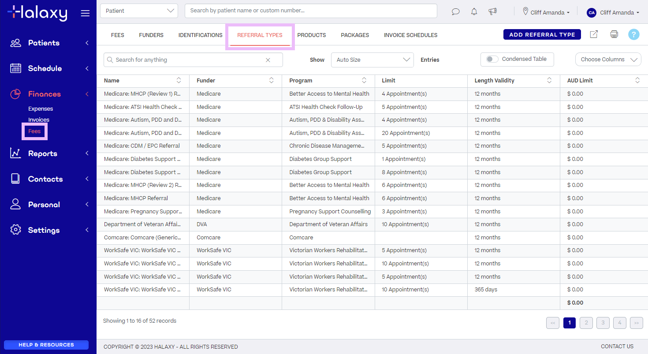648x354 pixels.
Task: Open the Patient search type dropdown
Action: click(x=139, y=11)
